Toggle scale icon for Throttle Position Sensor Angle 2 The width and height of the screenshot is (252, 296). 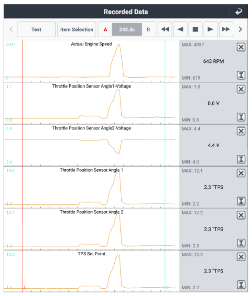pyautogui.click(x=241, y=243)
